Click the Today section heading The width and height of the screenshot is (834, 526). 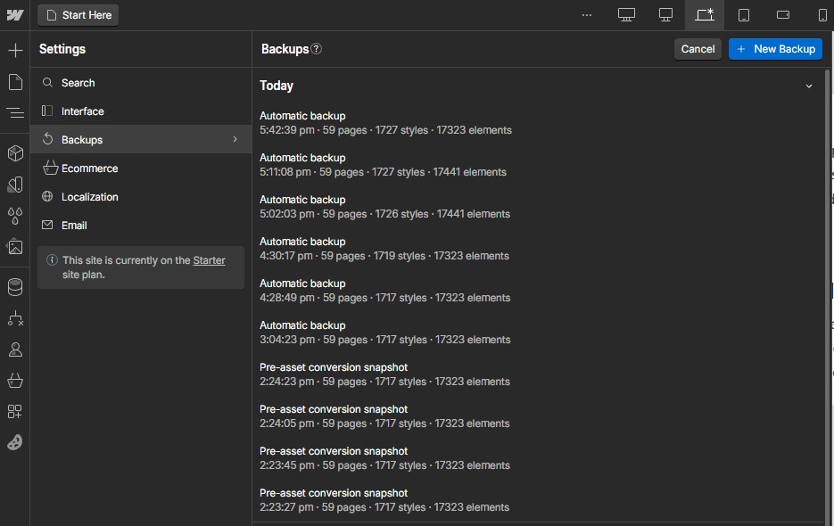click(276, 86)
